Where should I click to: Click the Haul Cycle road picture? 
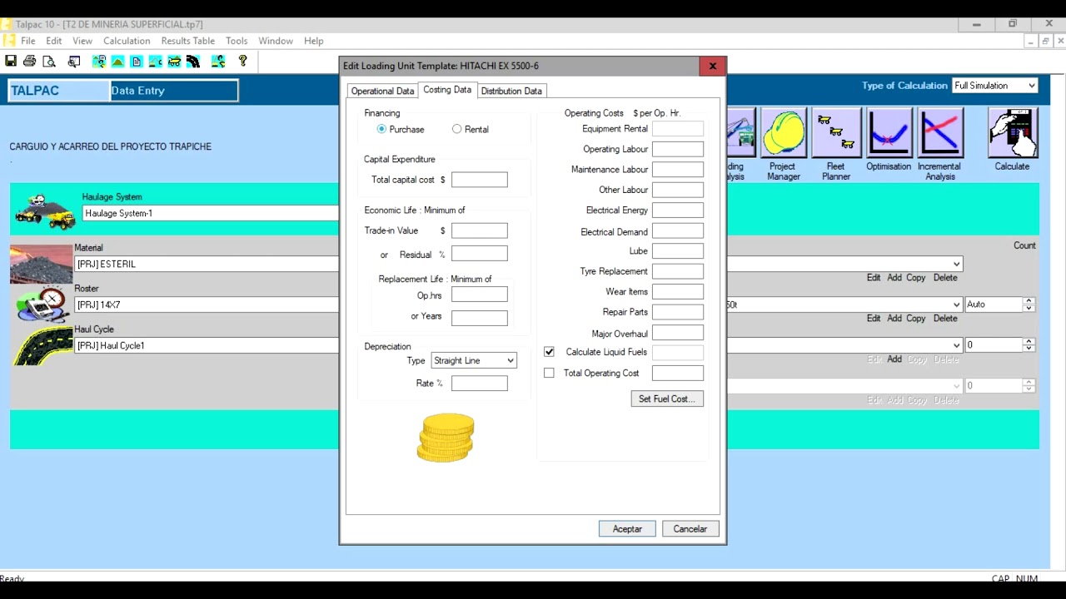pyautogui.click(x=42, y=345)
